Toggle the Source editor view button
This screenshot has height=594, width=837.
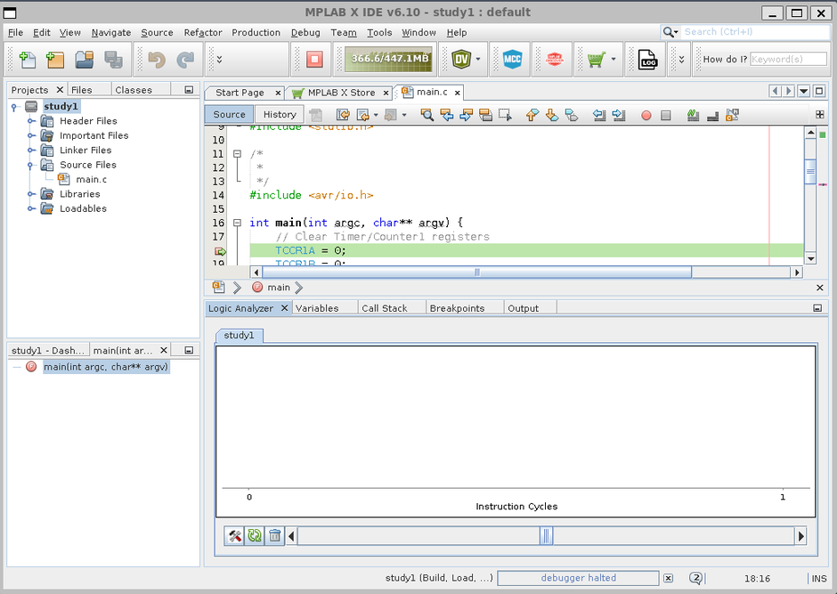tap(229, 114)
